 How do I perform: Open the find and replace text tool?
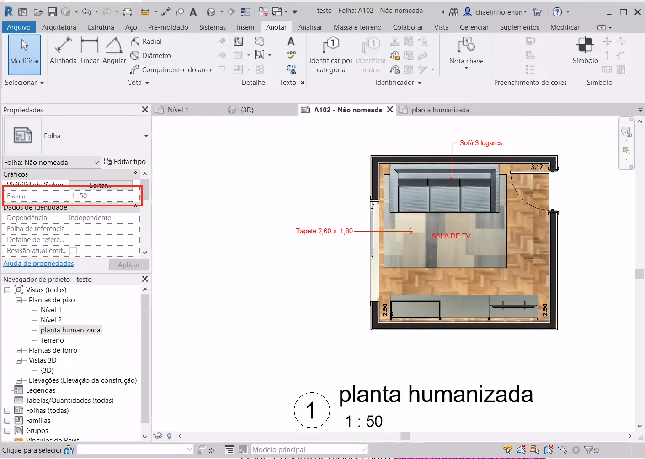pyautogui.click(x=291, y=69)
